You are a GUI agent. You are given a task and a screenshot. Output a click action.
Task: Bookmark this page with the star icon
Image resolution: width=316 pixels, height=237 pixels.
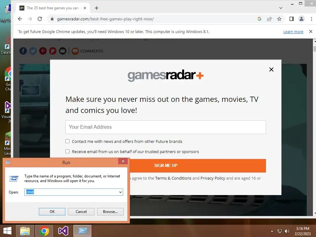(x=279, y=19)
